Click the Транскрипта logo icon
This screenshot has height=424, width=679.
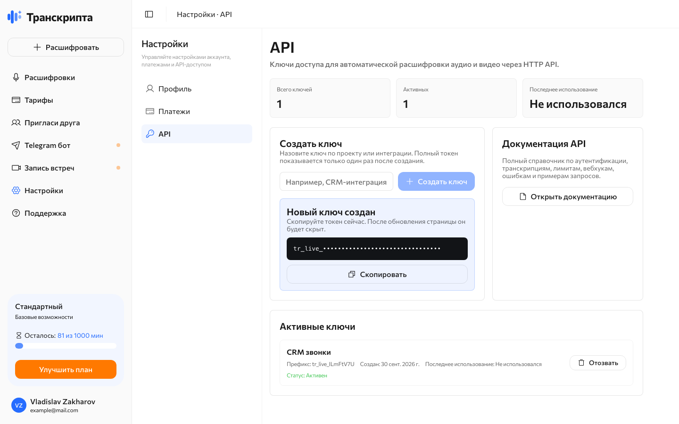tap(15, 17)
